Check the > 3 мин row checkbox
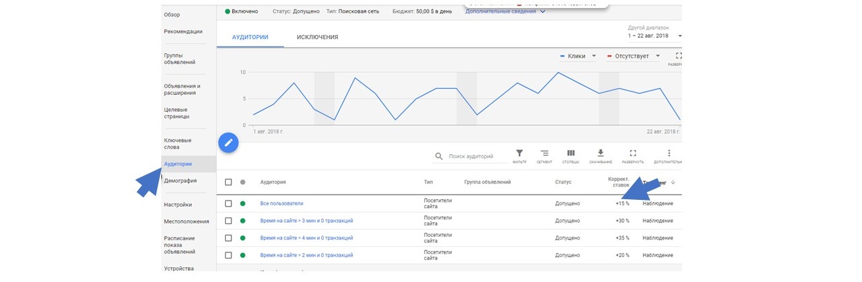Image resolution: width=862 pixels, height=282 pixels. [x=228, y=221]
